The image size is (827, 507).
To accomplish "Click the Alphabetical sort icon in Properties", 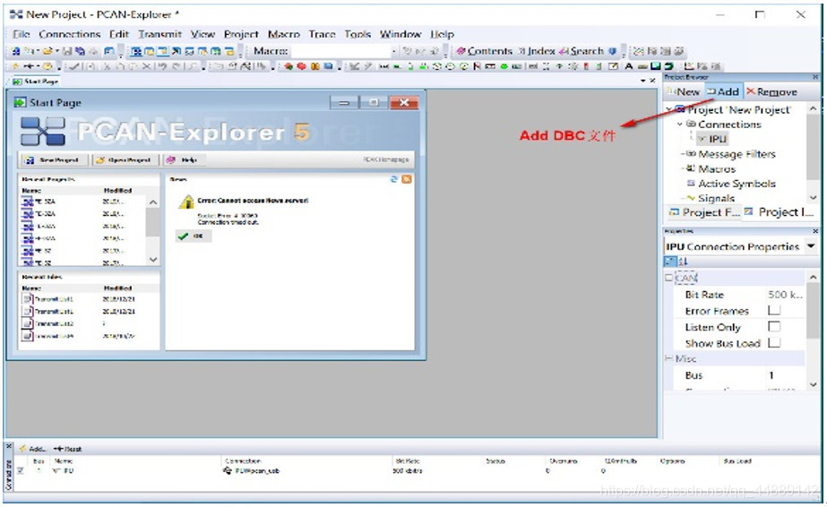I will [x=683, y=262].
